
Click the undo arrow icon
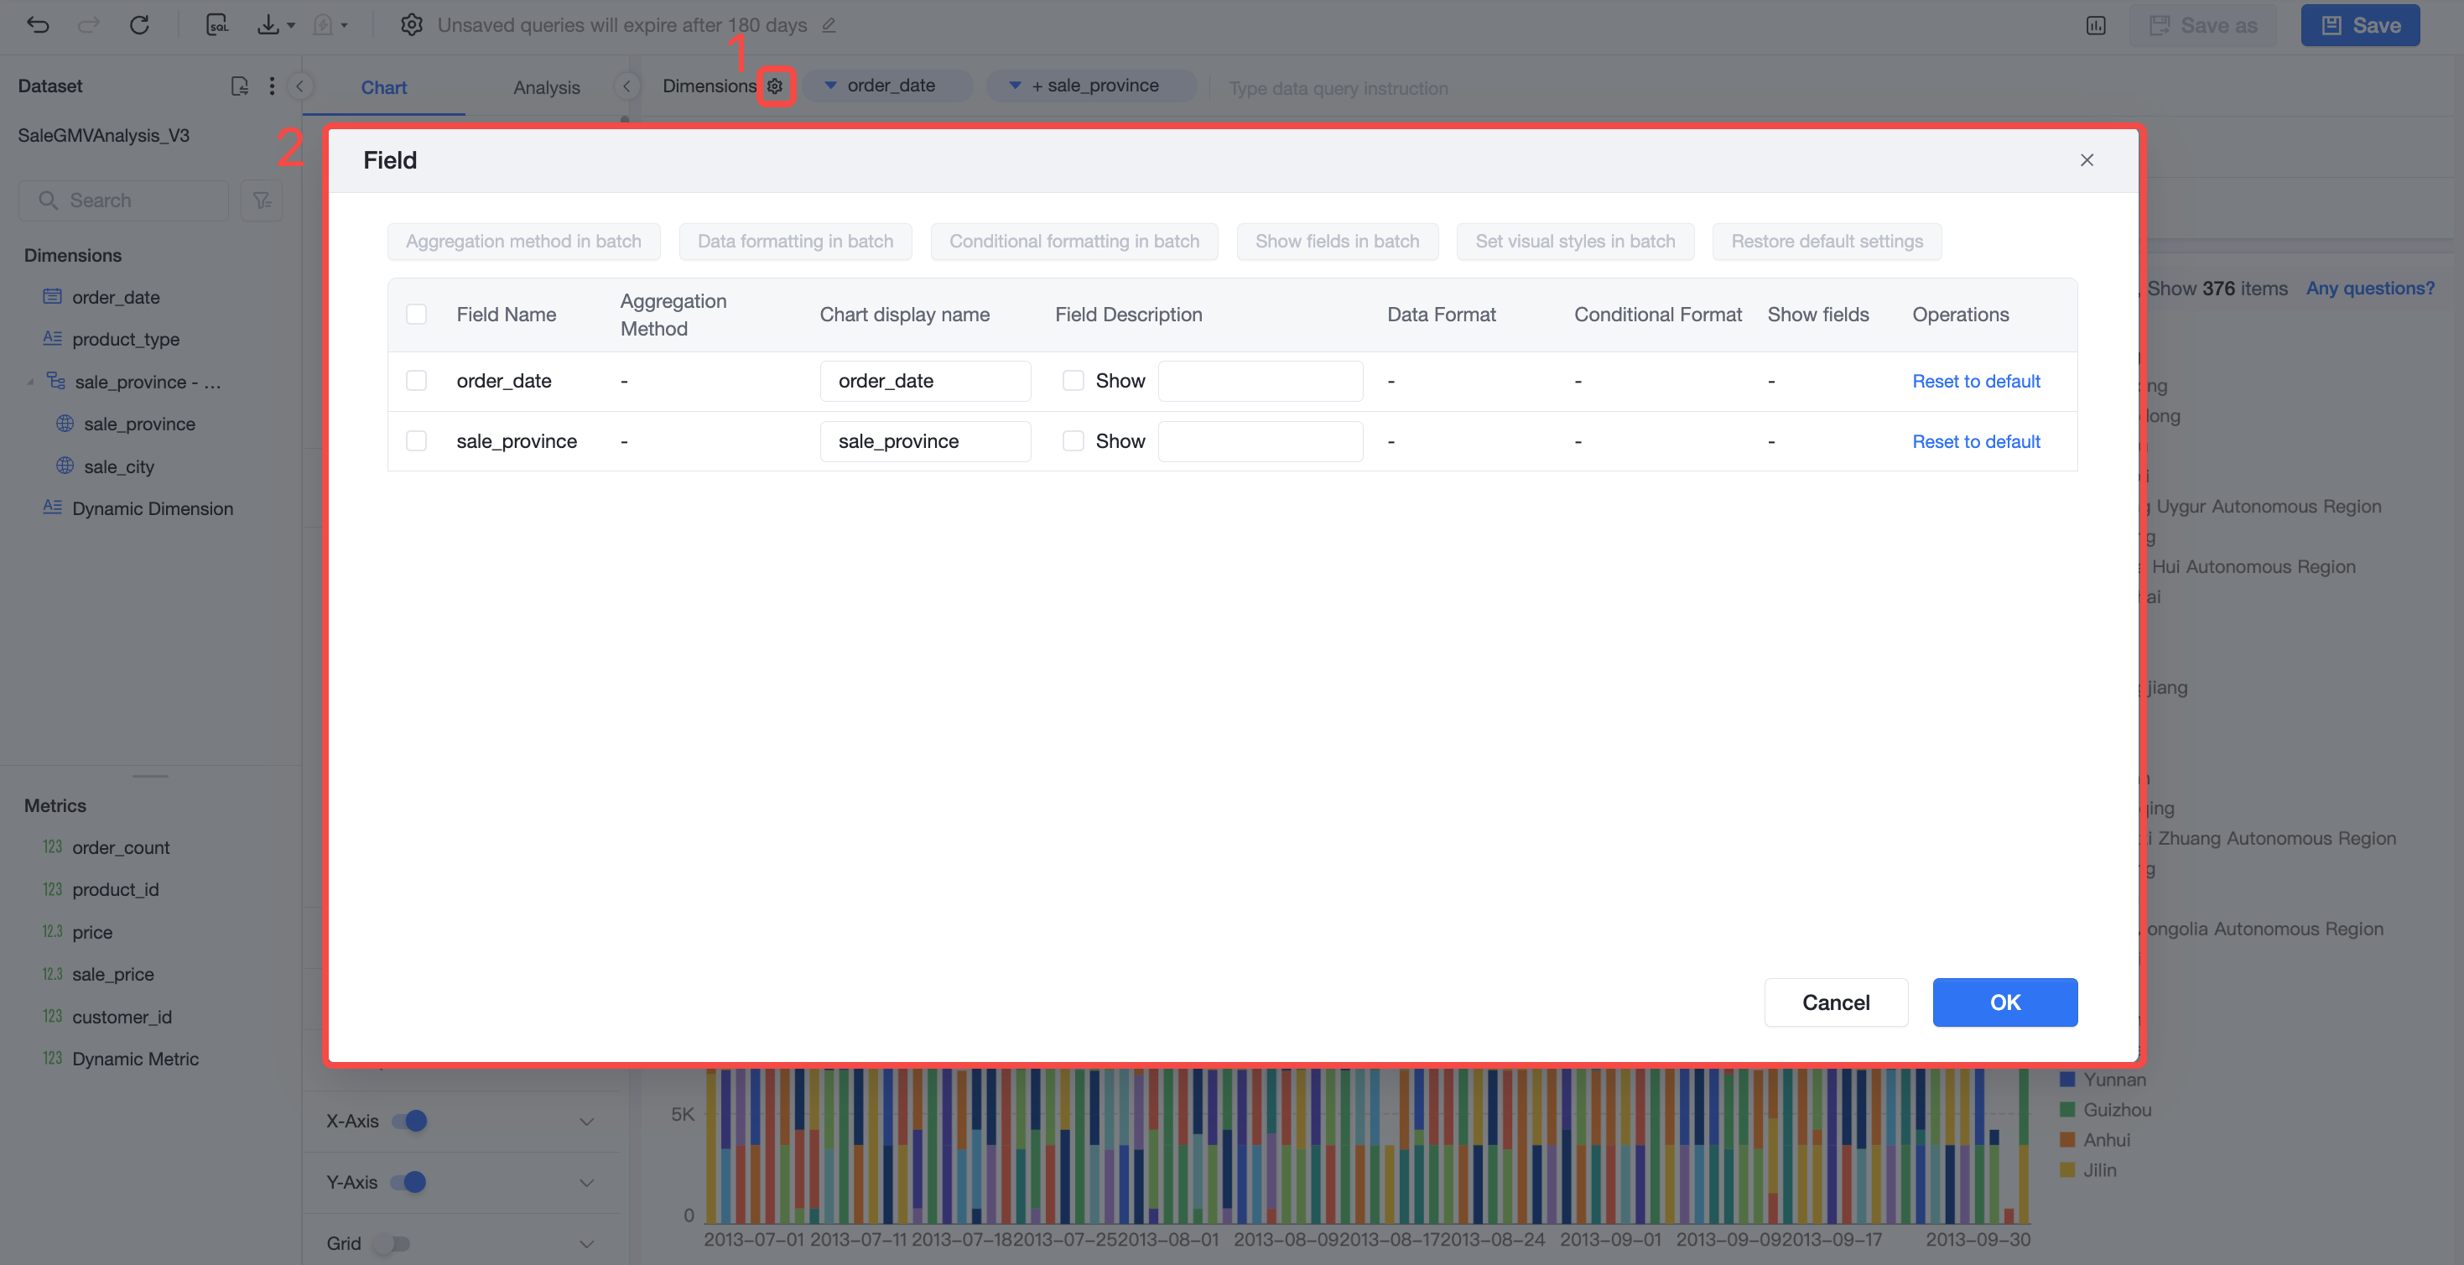pos(37,25)
